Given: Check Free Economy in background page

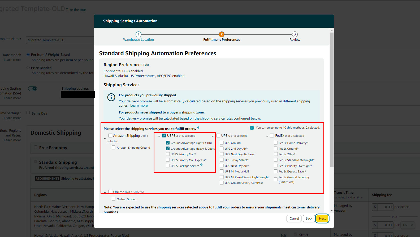Looking at the screenshot, I should point(36,147).
